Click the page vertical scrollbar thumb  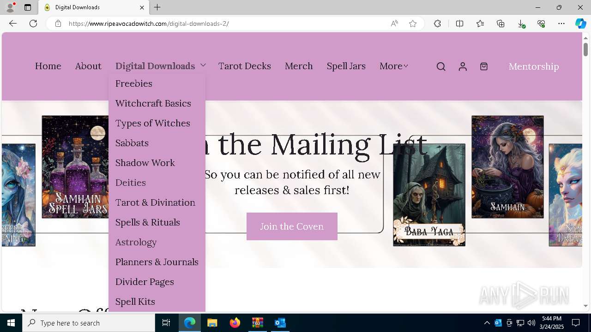click(x=585, y=49)
